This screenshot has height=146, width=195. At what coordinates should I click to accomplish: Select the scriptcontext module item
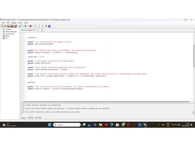pyautogui.click(x=10, y=34)
